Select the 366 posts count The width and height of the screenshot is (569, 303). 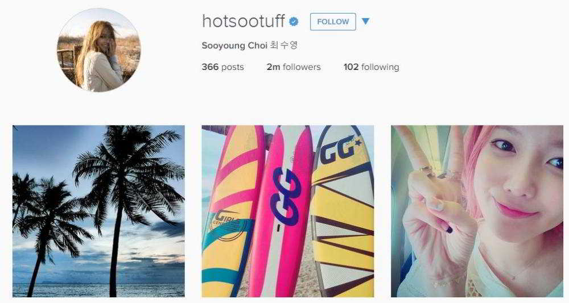pos(223,67)
